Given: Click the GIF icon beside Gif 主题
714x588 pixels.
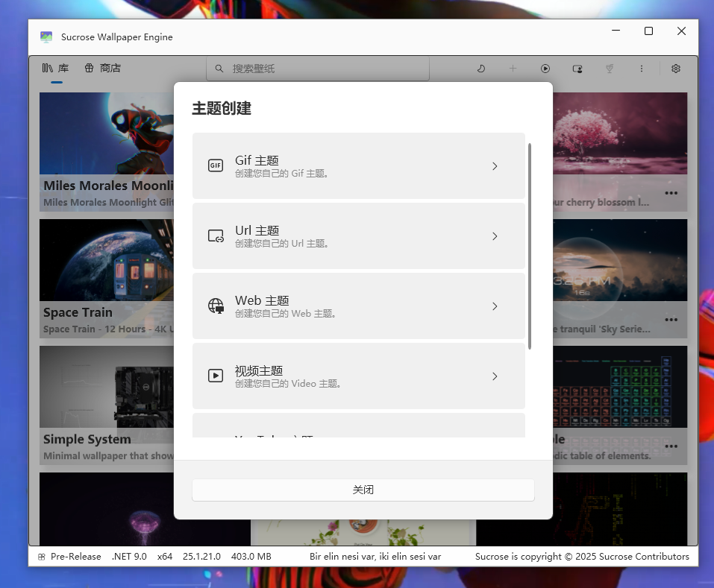Looking at the screenshot, I should tap(216, 165).
